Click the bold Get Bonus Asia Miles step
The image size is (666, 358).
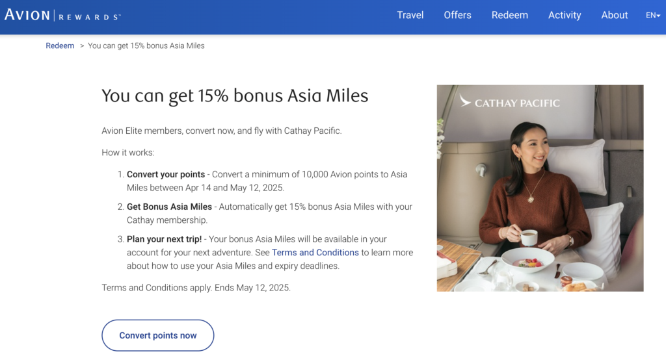[x=169, y=207]
